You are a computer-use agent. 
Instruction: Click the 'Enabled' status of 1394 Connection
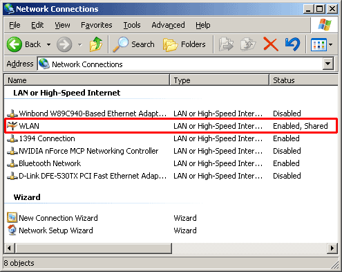tap(286, 138)
